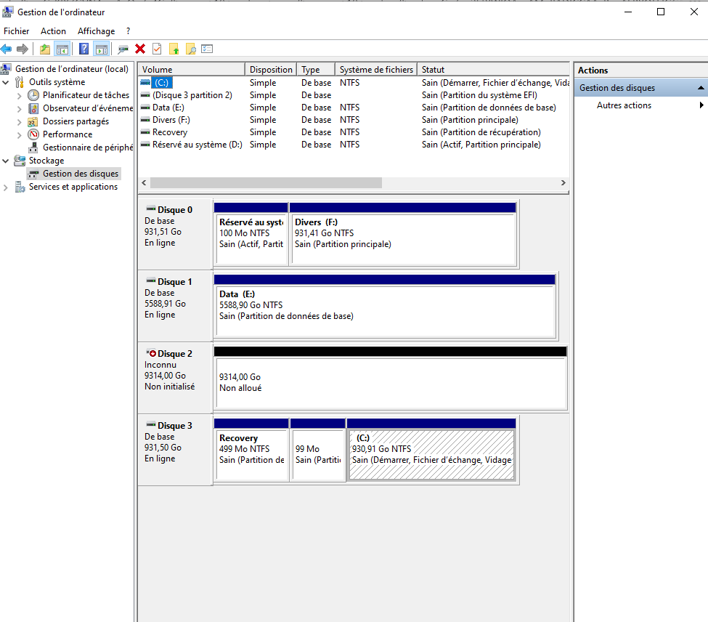Click the Disque 3 disk label

(x=175, y=426)
